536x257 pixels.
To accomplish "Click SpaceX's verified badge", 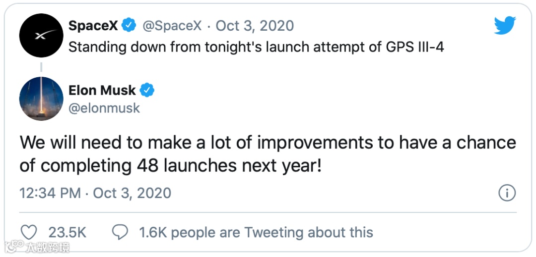I will (130, 25).
